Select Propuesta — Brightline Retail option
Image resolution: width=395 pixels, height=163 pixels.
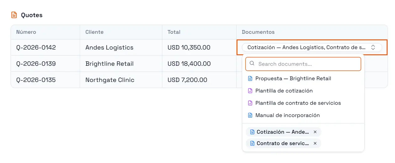point(303,79)
